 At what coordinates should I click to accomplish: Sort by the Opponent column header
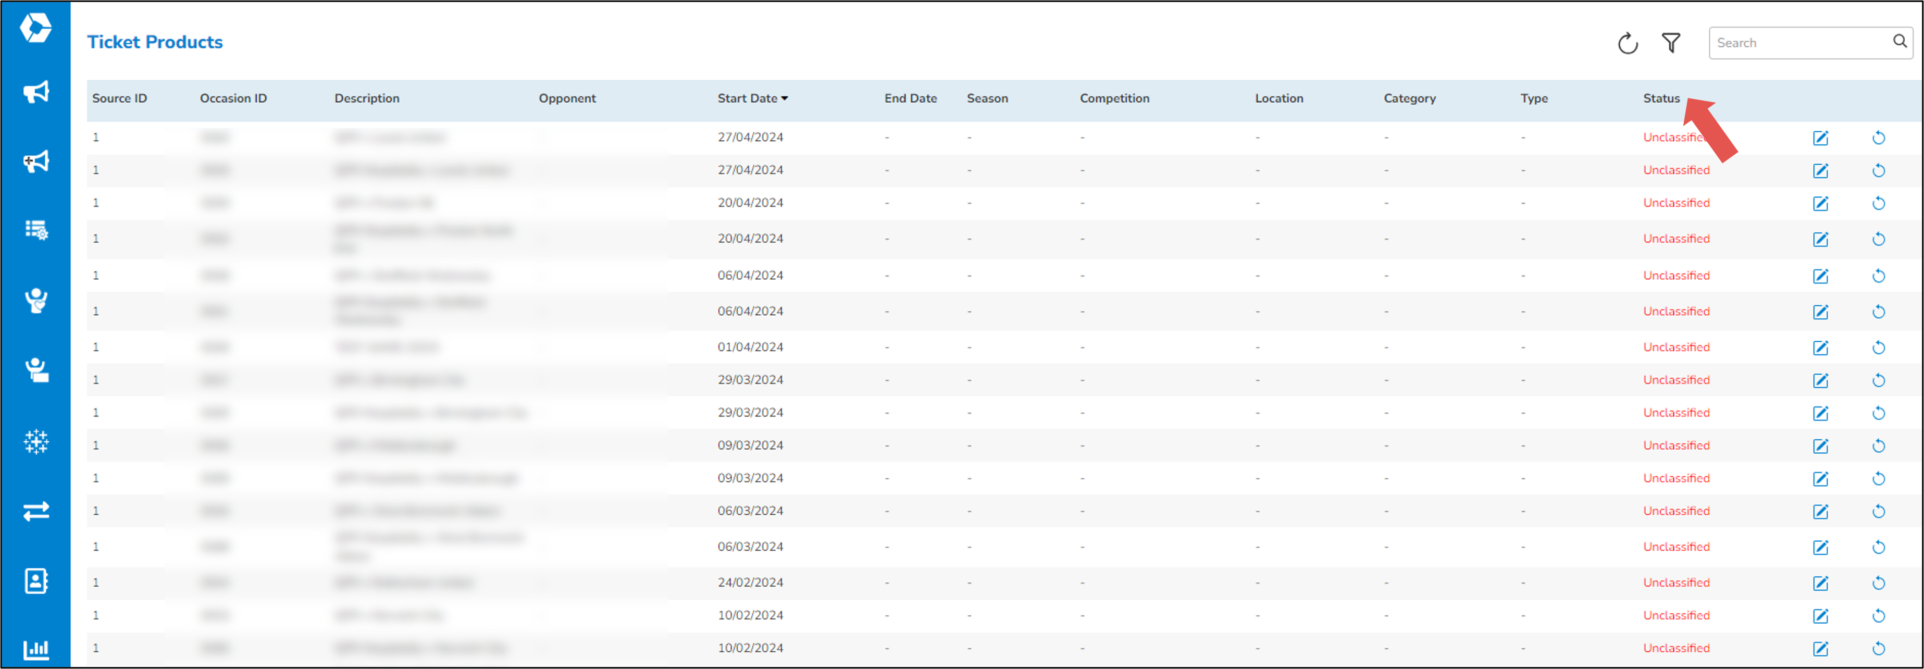pyautogui.click(x=567, y=98)
